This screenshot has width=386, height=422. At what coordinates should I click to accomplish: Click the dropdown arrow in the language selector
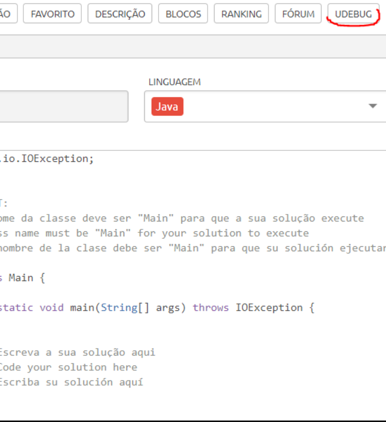pos(373,106)
